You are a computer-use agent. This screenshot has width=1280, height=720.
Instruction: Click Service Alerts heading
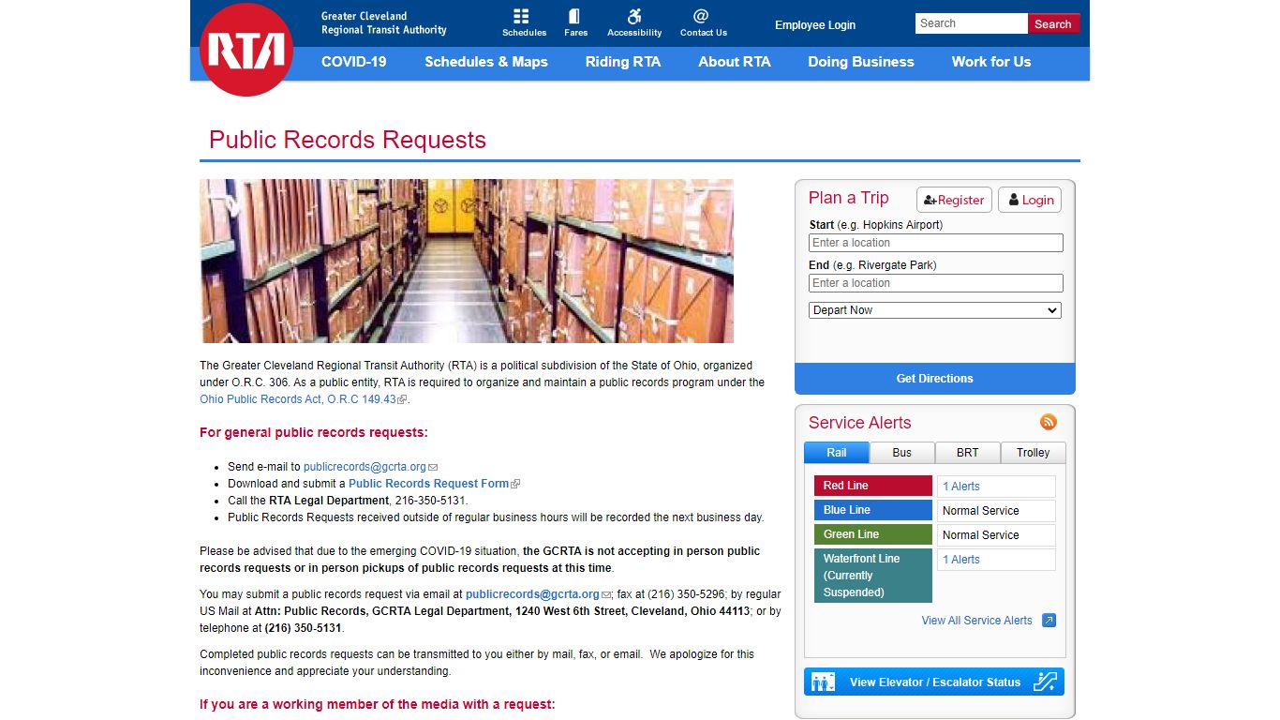pos(859,423)
